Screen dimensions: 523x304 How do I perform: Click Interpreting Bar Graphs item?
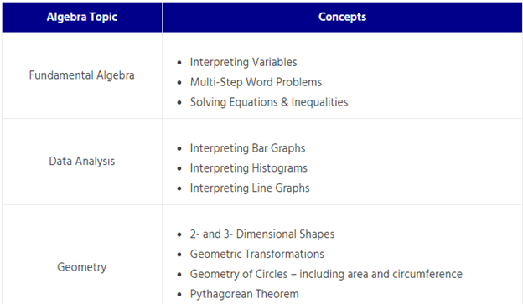[x=247, y=148]
